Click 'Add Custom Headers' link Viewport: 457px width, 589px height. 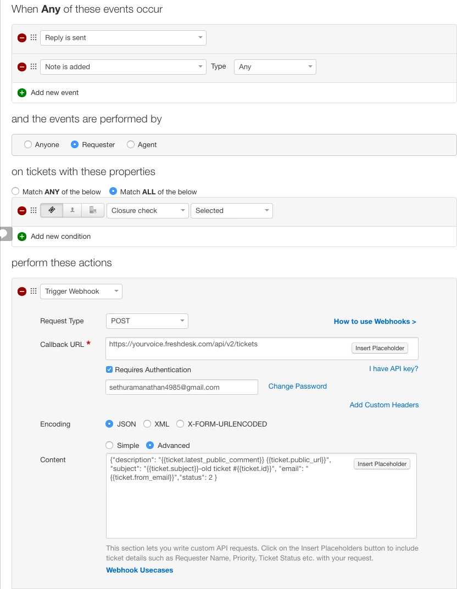tap(384, 405)
